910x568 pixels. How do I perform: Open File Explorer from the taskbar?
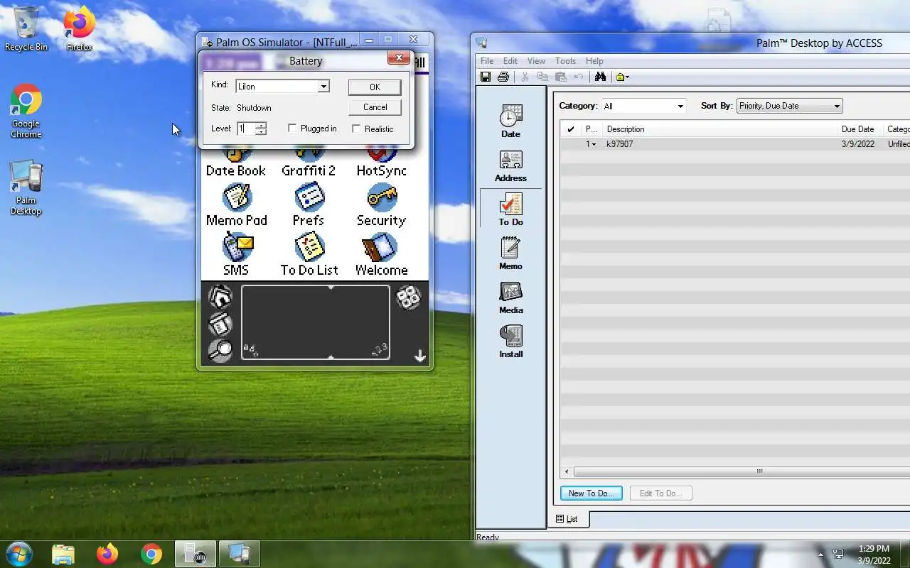(63, 553)
